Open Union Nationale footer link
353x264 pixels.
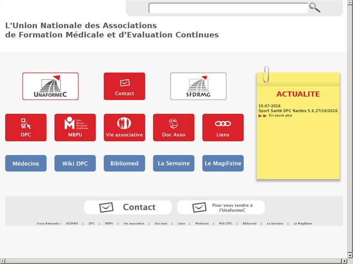48,223
